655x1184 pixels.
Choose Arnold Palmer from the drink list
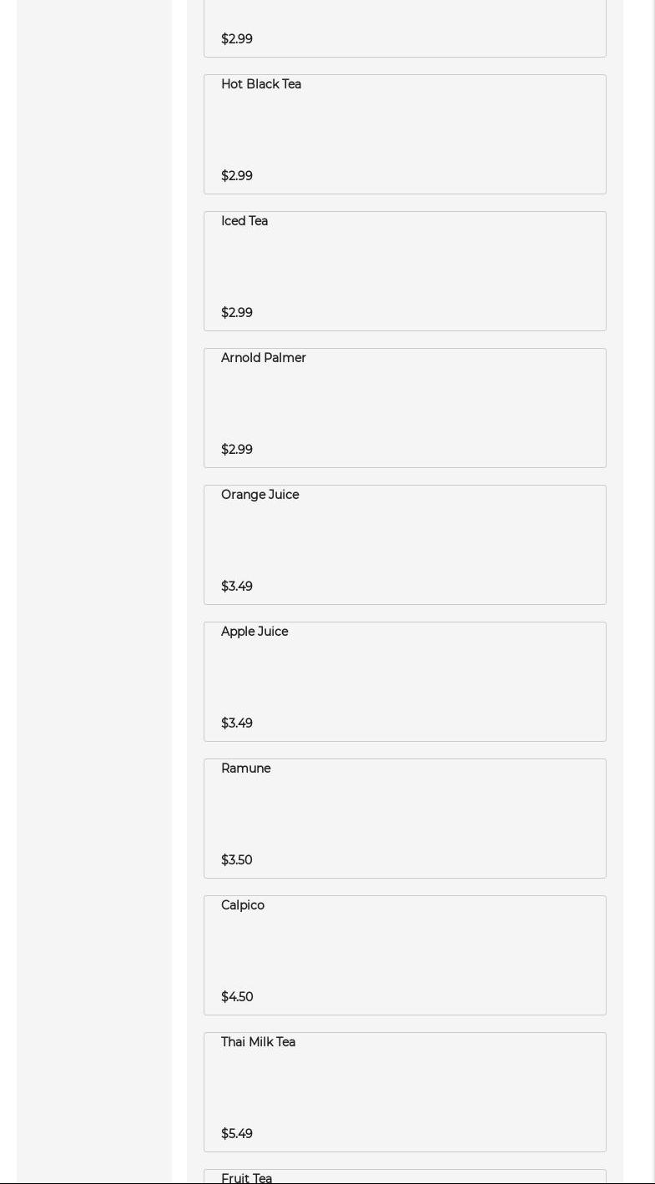pos(405,408)
